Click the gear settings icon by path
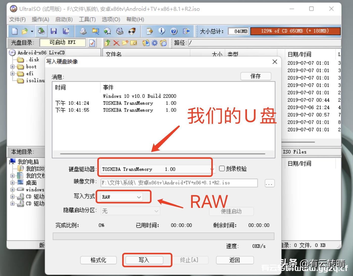Viewport: 353px width, 276px height. point(155,43)
